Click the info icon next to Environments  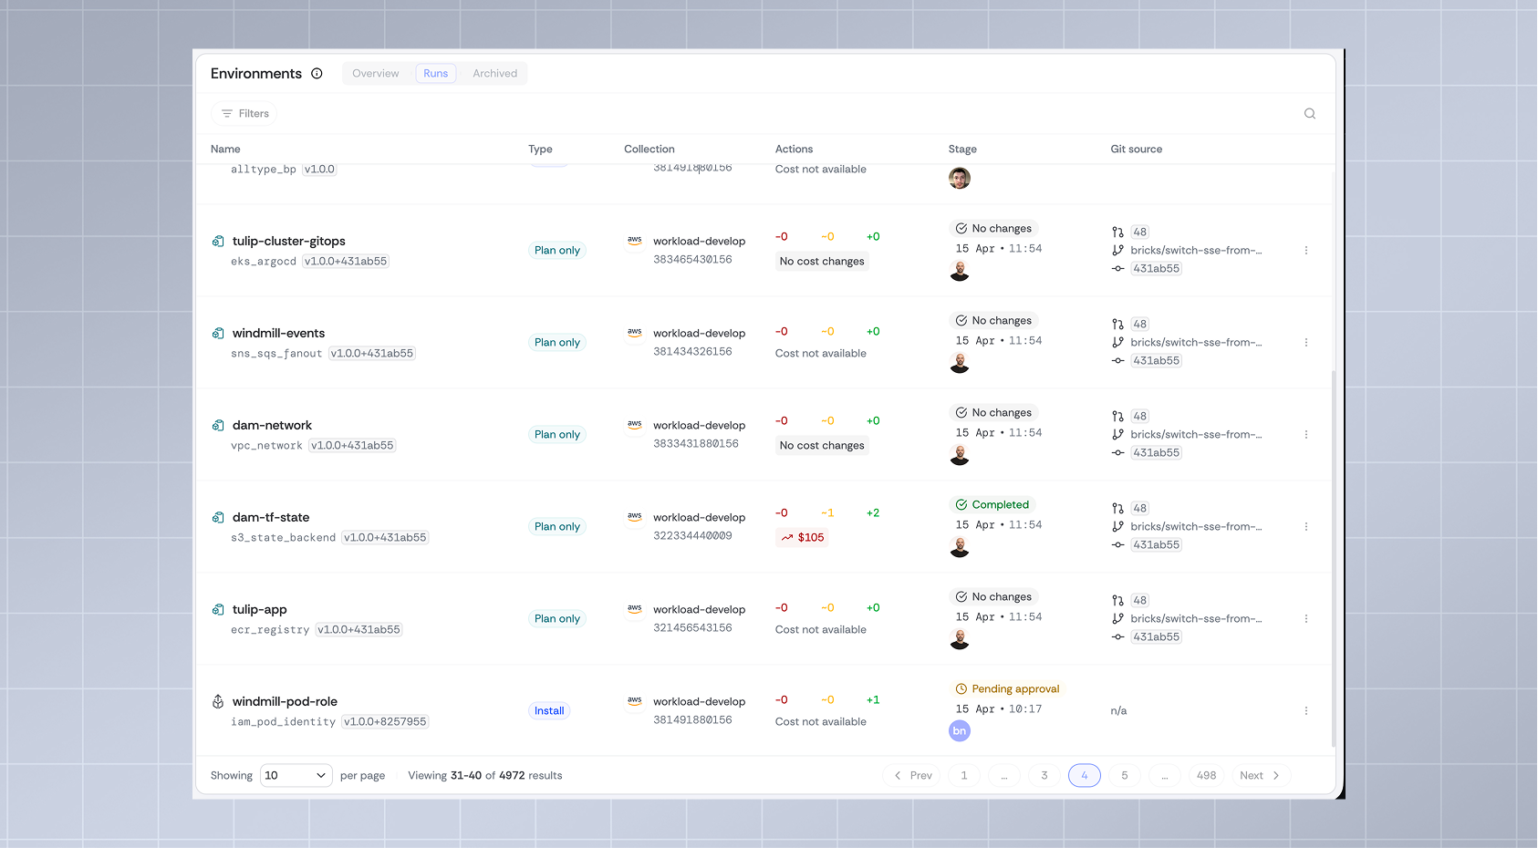(x=317, y=74)
